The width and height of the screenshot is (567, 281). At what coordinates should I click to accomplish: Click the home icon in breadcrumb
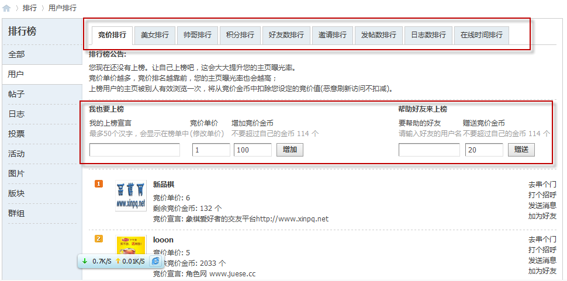(x=6, y=9)
